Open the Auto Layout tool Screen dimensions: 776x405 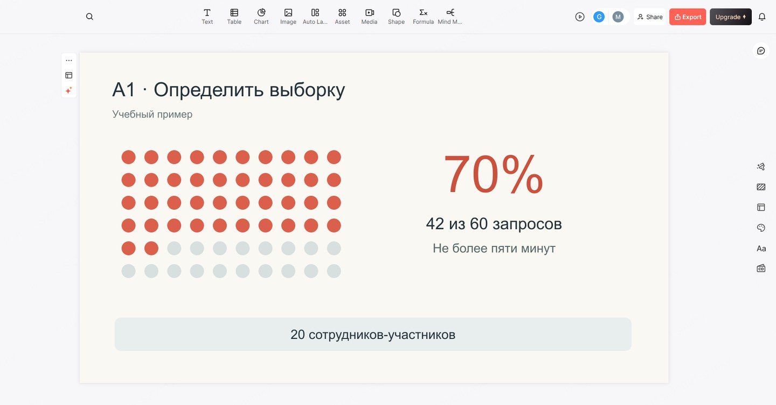315,17
